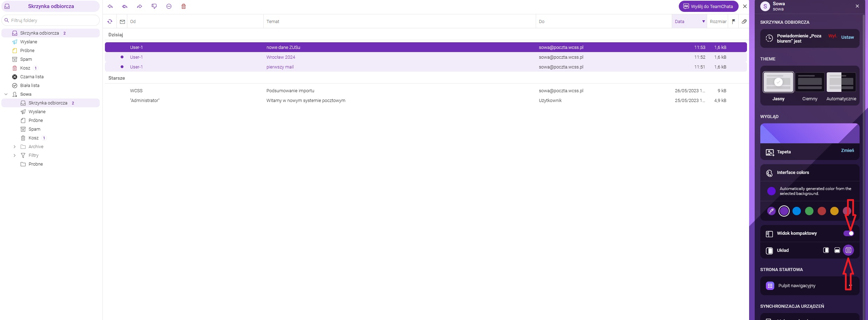Choose the blue interface color swatch
868x320 pixels.
click(x=797, y=211)
